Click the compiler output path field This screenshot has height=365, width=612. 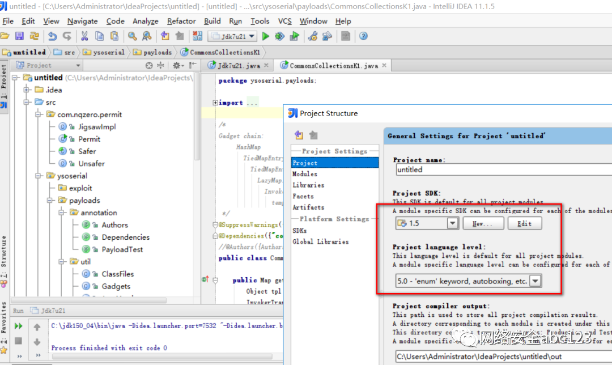(x=504, y=356)
